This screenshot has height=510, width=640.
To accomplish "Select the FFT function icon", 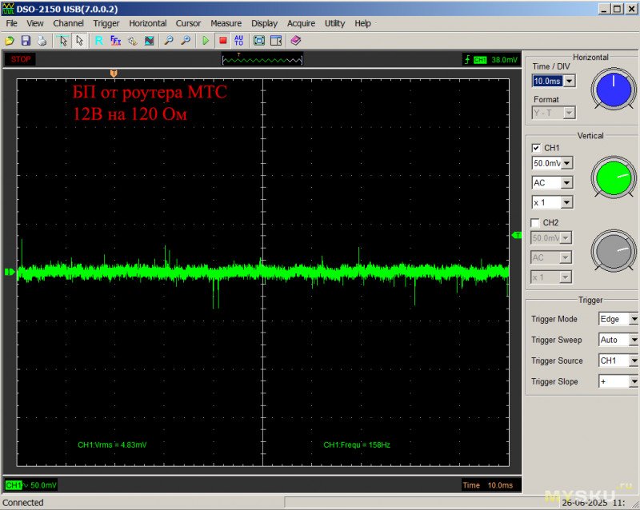I will 115,40.
